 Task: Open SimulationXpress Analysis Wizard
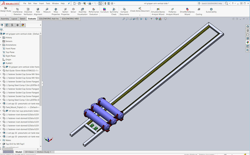[x=158, y=11]
